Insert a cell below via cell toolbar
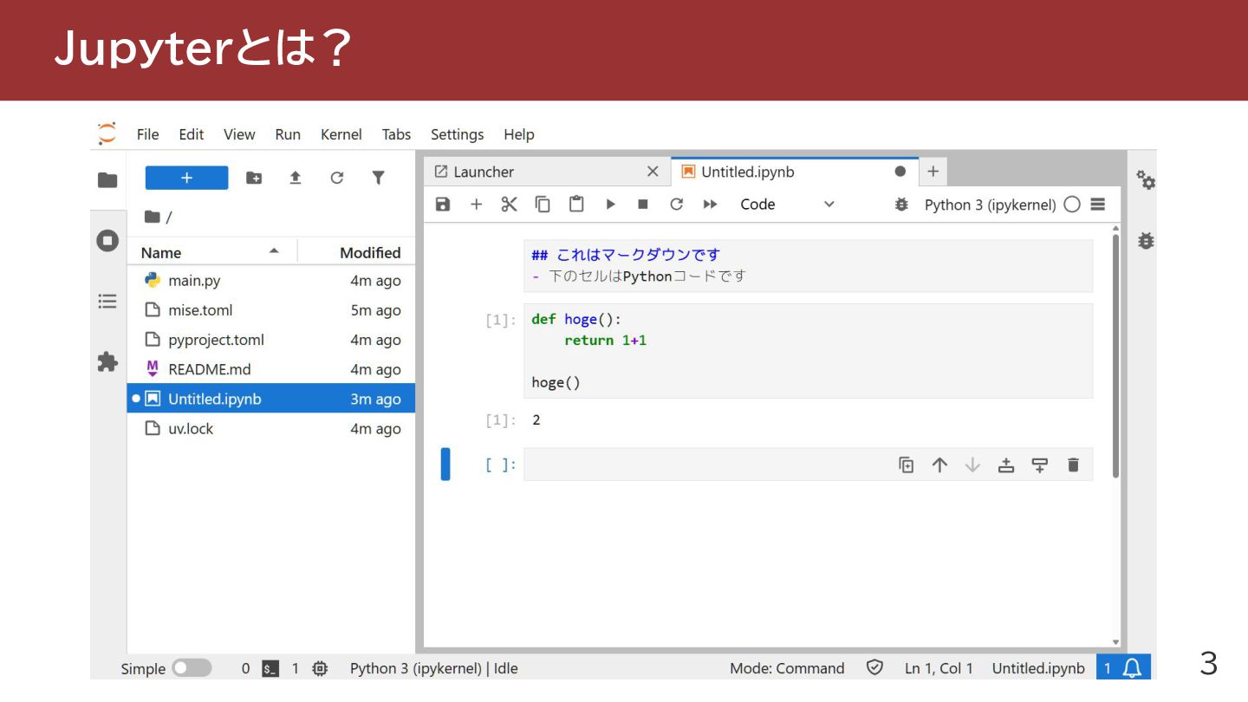 pyautogui.click(x=1040, y=465)
